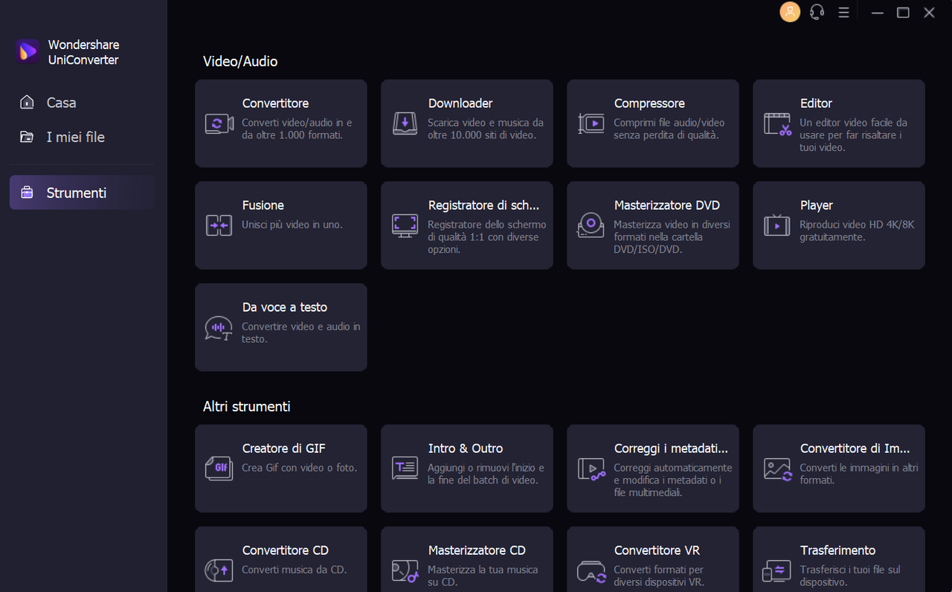The width and height of the screenshot is (952, 592).
Task: Click 'Riproduci video HD 4K/8K gratuitamente.' text
Action: click(857, 231)
